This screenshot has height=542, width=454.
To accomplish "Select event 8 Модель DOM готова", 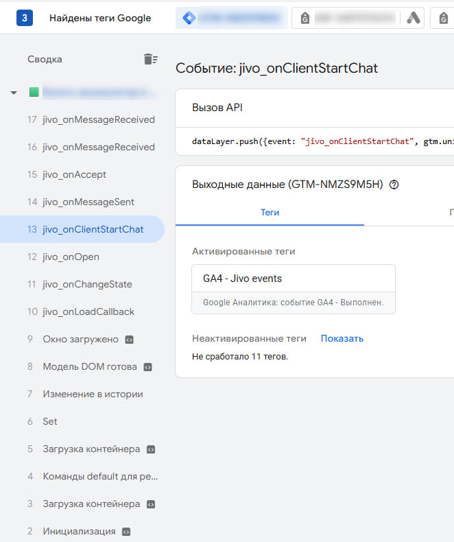I will click(82, 366).
